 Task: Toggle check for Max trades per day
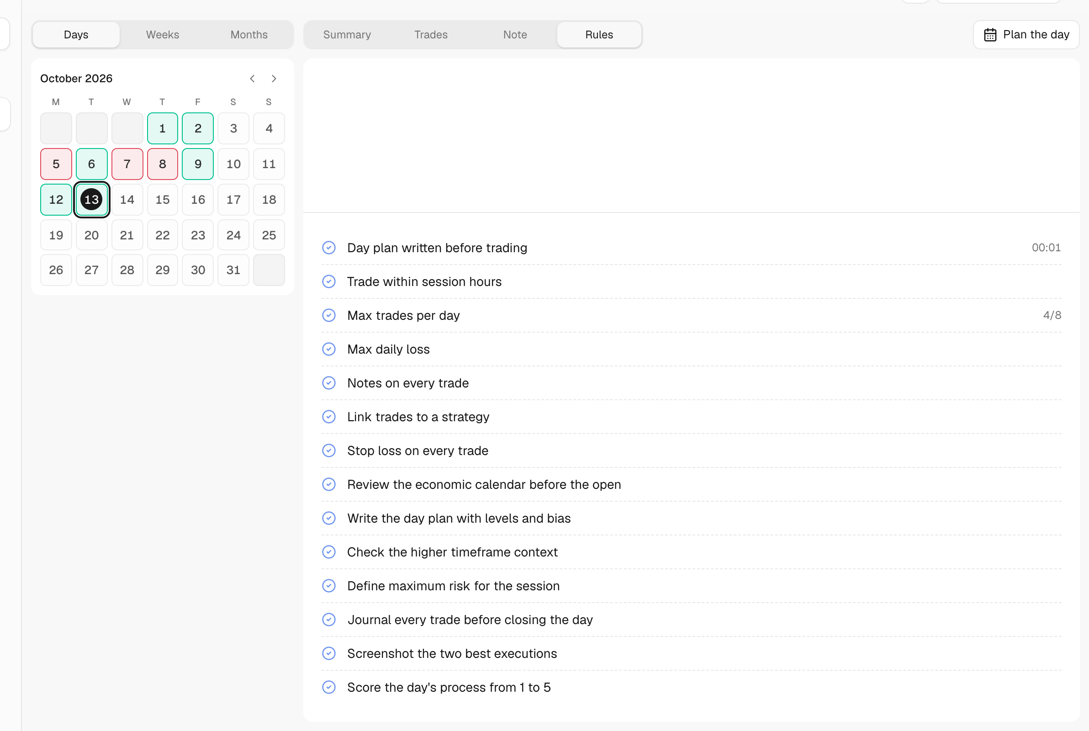329,315
